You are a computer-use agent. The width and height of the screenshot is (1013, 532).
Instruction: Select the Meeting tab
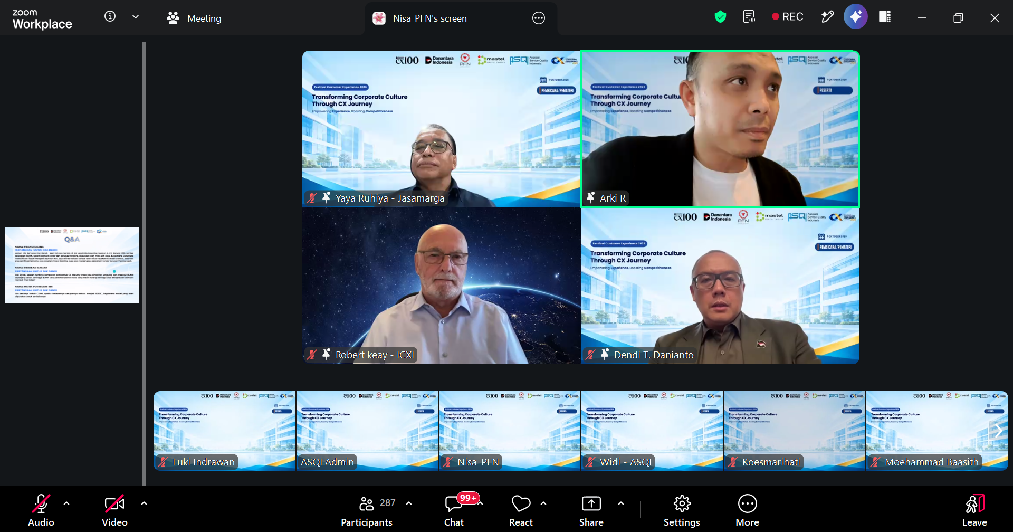(x=194, y=18)
